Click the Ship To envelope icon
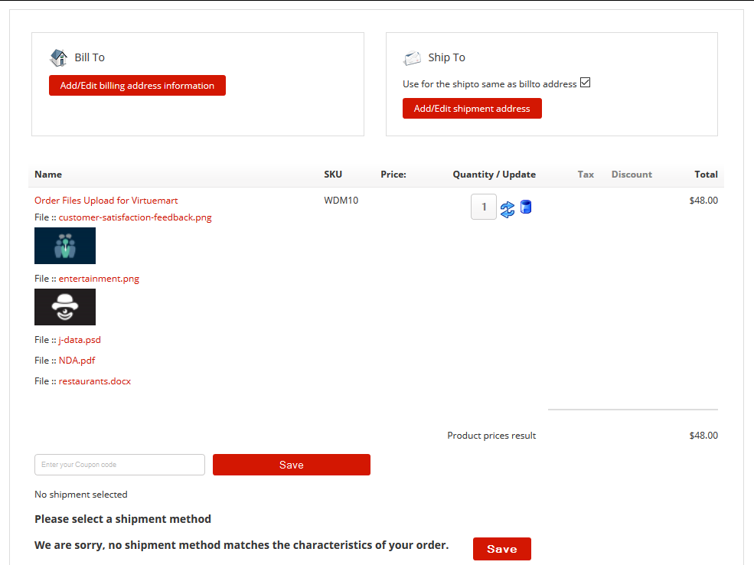The height and width of the screenshot is (565, 754). 413,58
